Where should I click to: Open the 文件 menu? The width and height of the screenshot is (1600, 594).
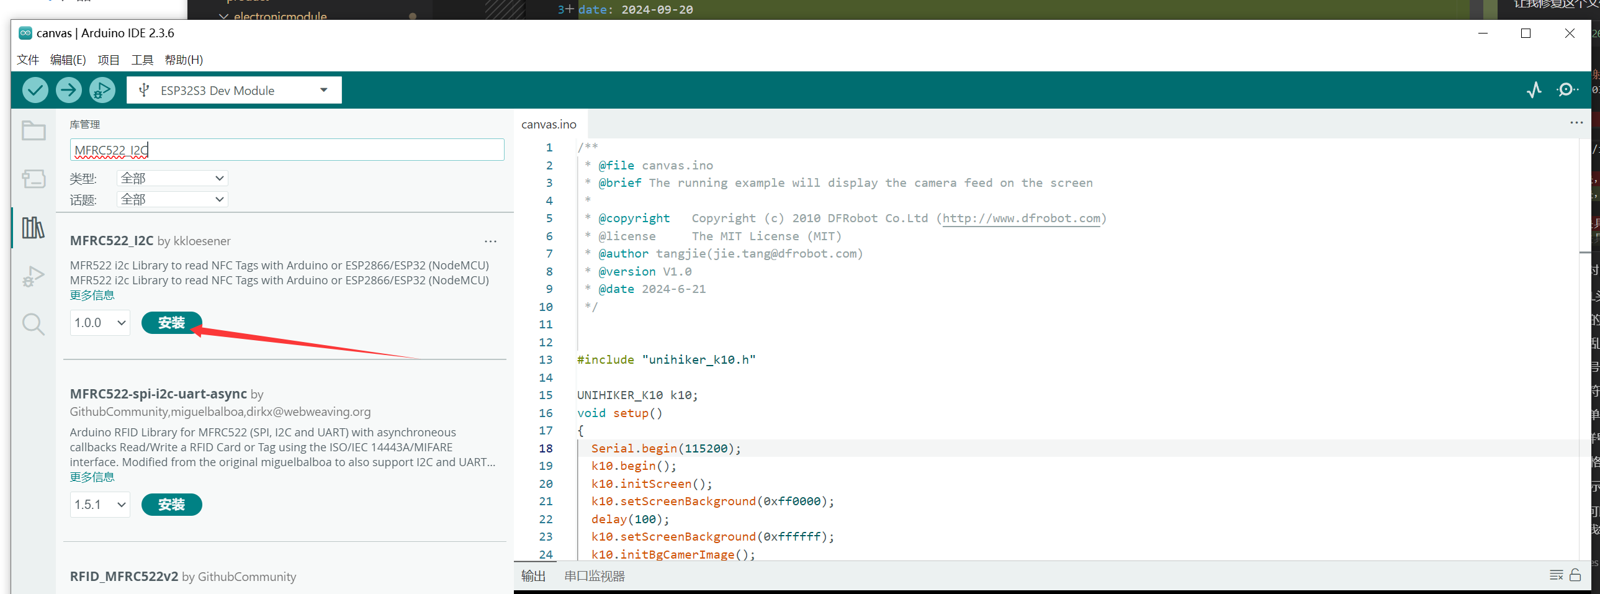tap(28, 60)
